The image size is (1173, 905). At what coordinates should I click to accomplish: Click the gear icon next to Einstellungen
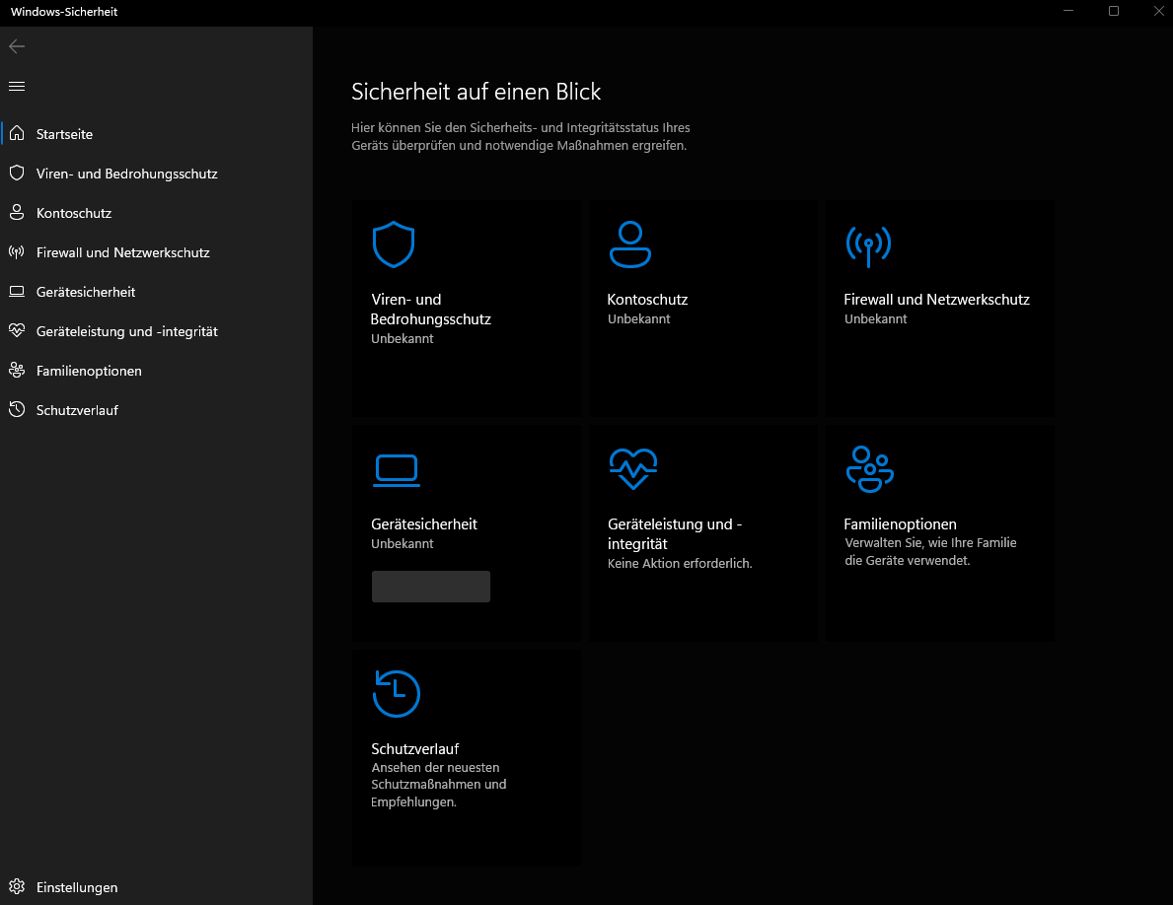click(x=16, y=887)
